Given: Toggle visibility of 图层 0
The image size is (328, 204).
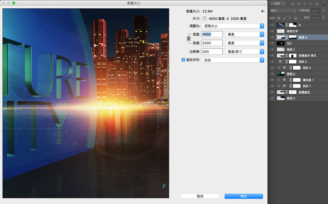Looking at the screenshot, I should click(x=272, y=74).
